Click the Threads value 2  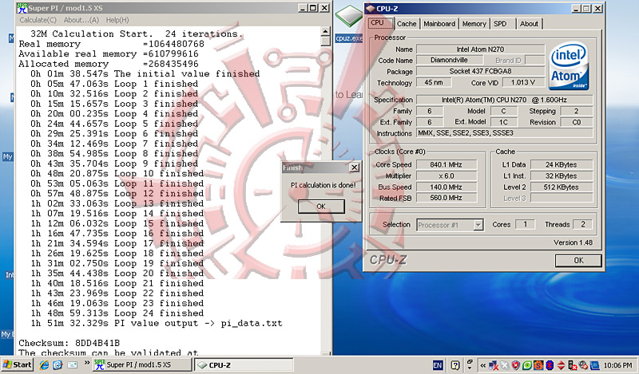coord(583,224)
